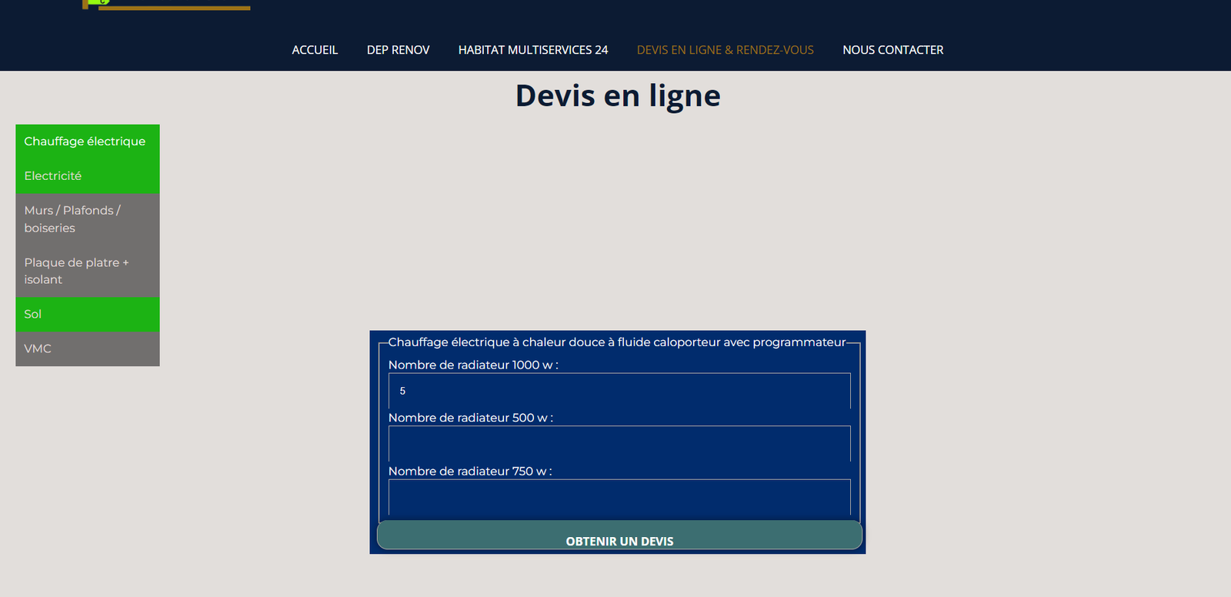This screenshot has width=1231, height=597.
Task: Click the 1000 w radiator count field
Action: click(619, 391)
